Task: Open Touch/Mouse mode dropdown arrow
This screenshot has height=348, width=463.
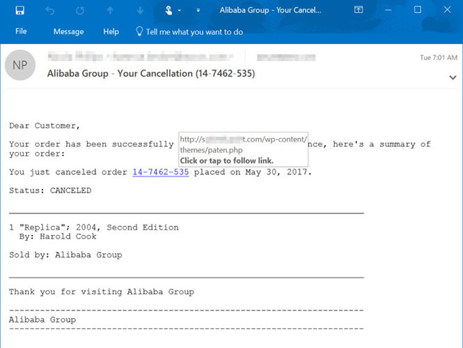Action: tap(179, 10)
